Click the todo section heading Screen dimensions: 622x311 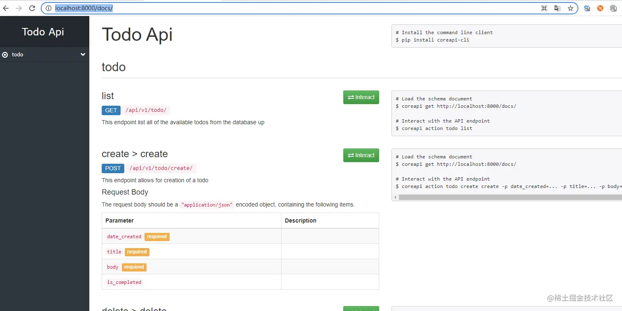coord(114,67)
